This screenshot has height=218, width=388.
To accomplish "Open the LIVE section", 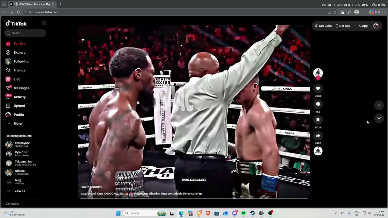I will (17, 79).
